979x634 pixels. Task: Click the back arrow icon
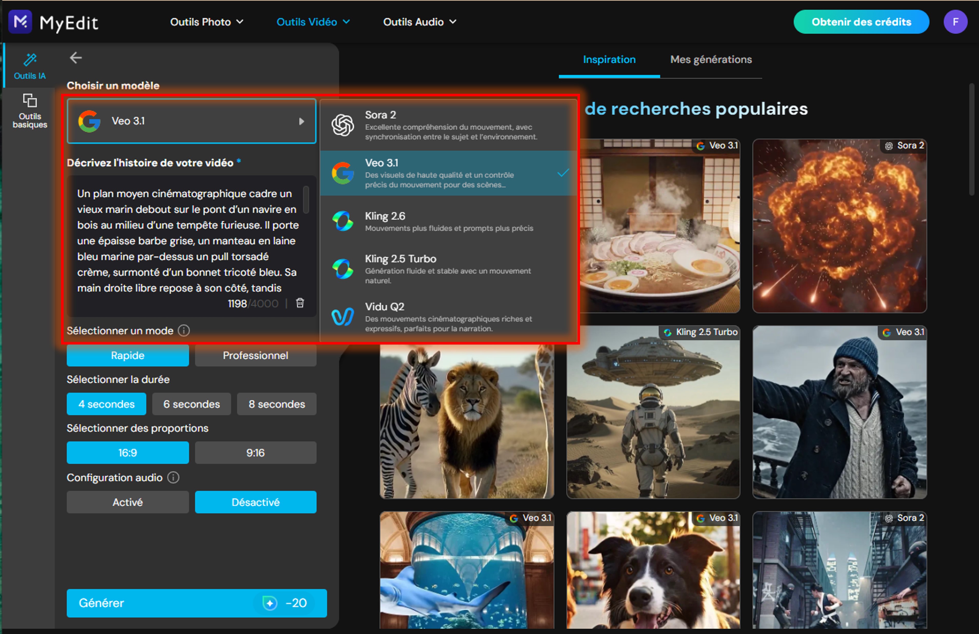(x=76, y=58)
